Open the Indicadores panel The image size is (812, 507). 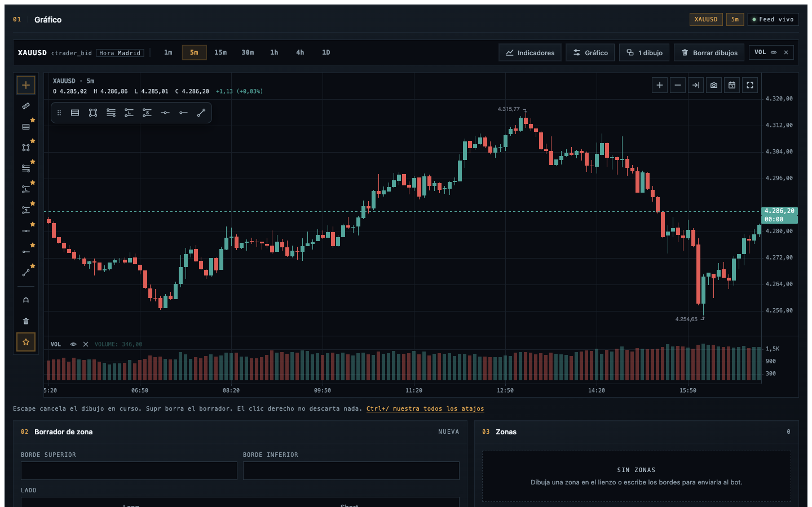(530, 52)
